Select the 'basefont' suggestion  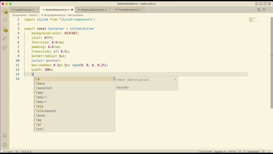pyautogui.click(x=74, y=88)
